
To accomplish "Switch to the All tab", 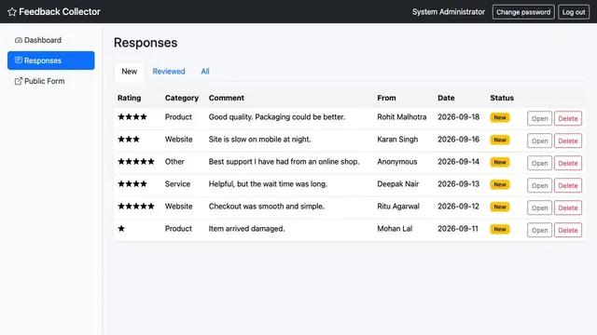I will [205, 72].
